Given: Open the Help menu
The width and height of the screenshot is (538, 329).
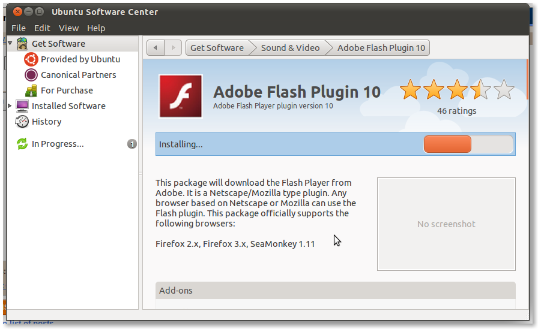Looking at the screenshot, I should [x=96, y=28].
